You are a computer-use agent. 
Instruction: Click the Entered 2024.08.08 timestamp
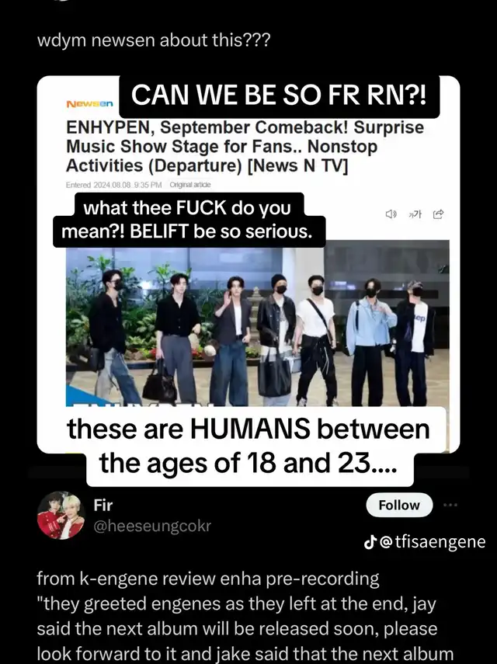click(x=114, y=185)
